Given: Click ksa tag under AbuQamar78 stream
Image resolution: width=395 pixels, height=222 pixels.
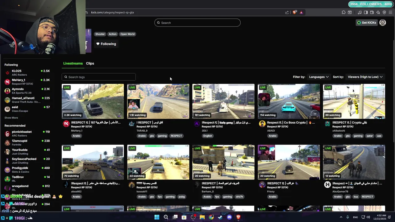Looking at the screenshot, I should point(356,196).
